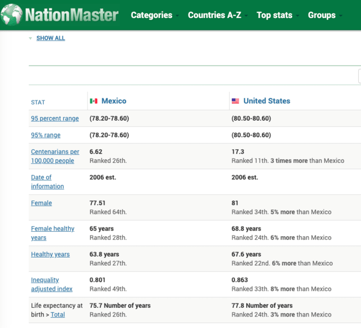Image resolution: width=361 pixels, height=328 pixels.
Task: Open Centenarians per 100,000 people stat
Action: click(55, 156)
